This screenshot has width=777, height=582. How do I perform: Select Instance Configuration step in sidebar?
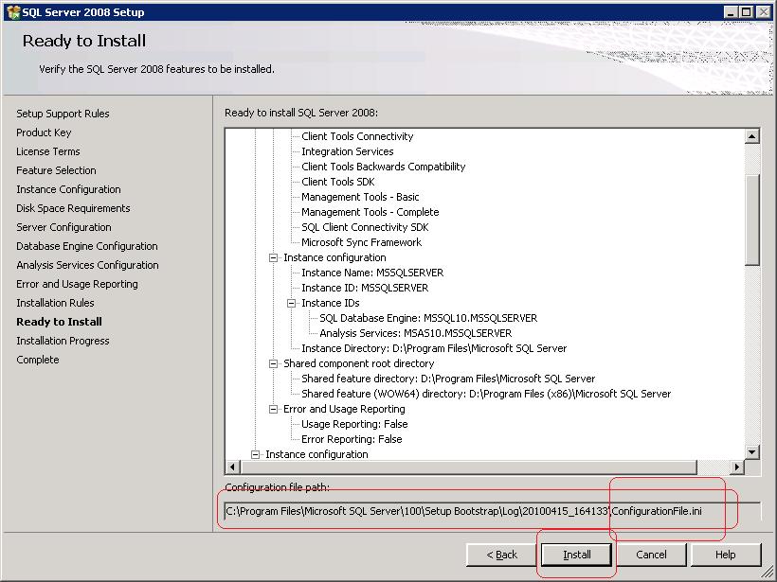pyautogui.click(x=68, y=189)
